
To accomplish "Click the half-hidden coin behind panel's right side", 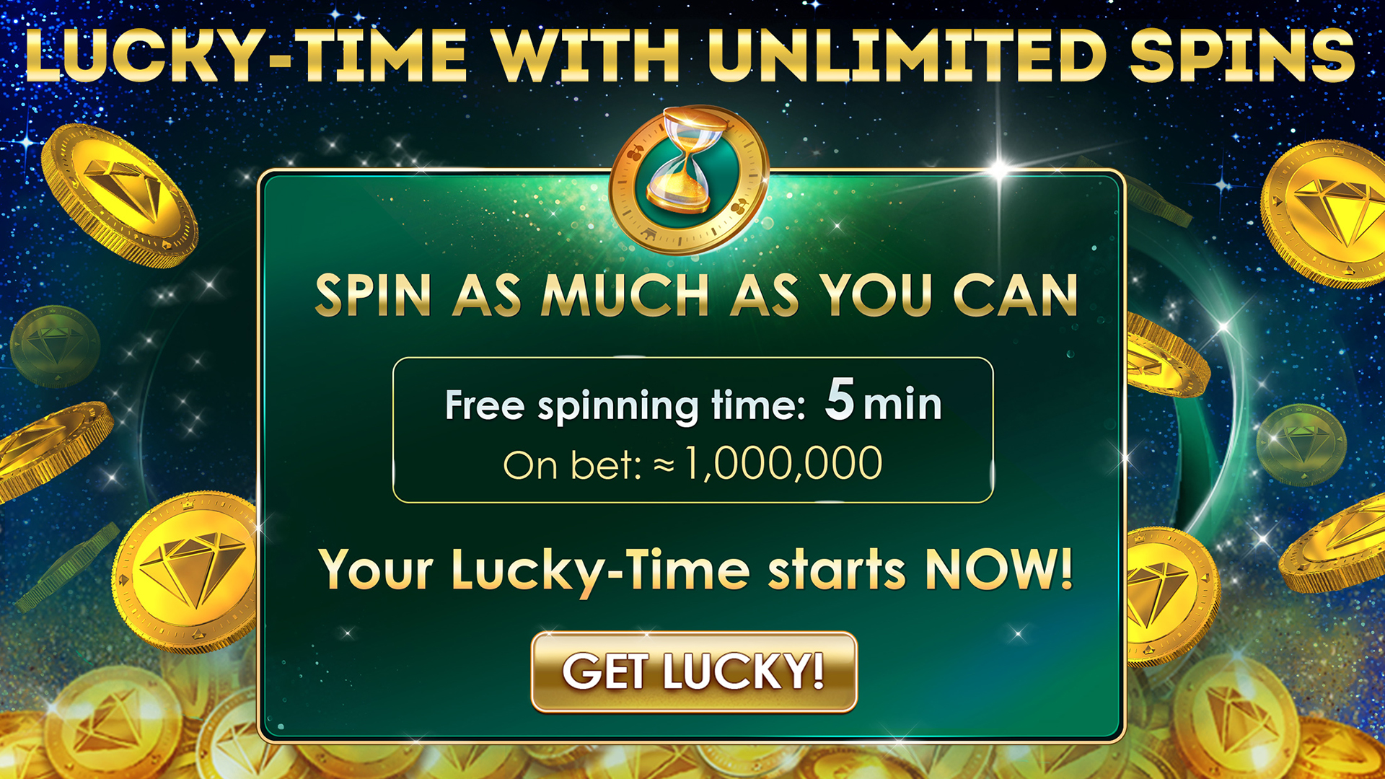I will (x=1166, y=356).
